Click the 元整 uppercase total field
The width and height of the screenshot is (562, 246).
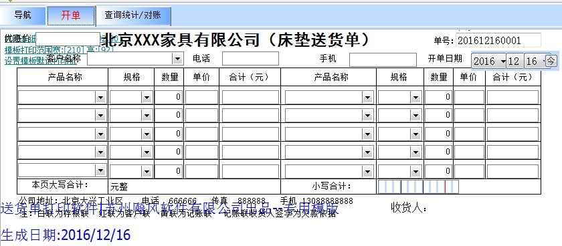[194, 187]
